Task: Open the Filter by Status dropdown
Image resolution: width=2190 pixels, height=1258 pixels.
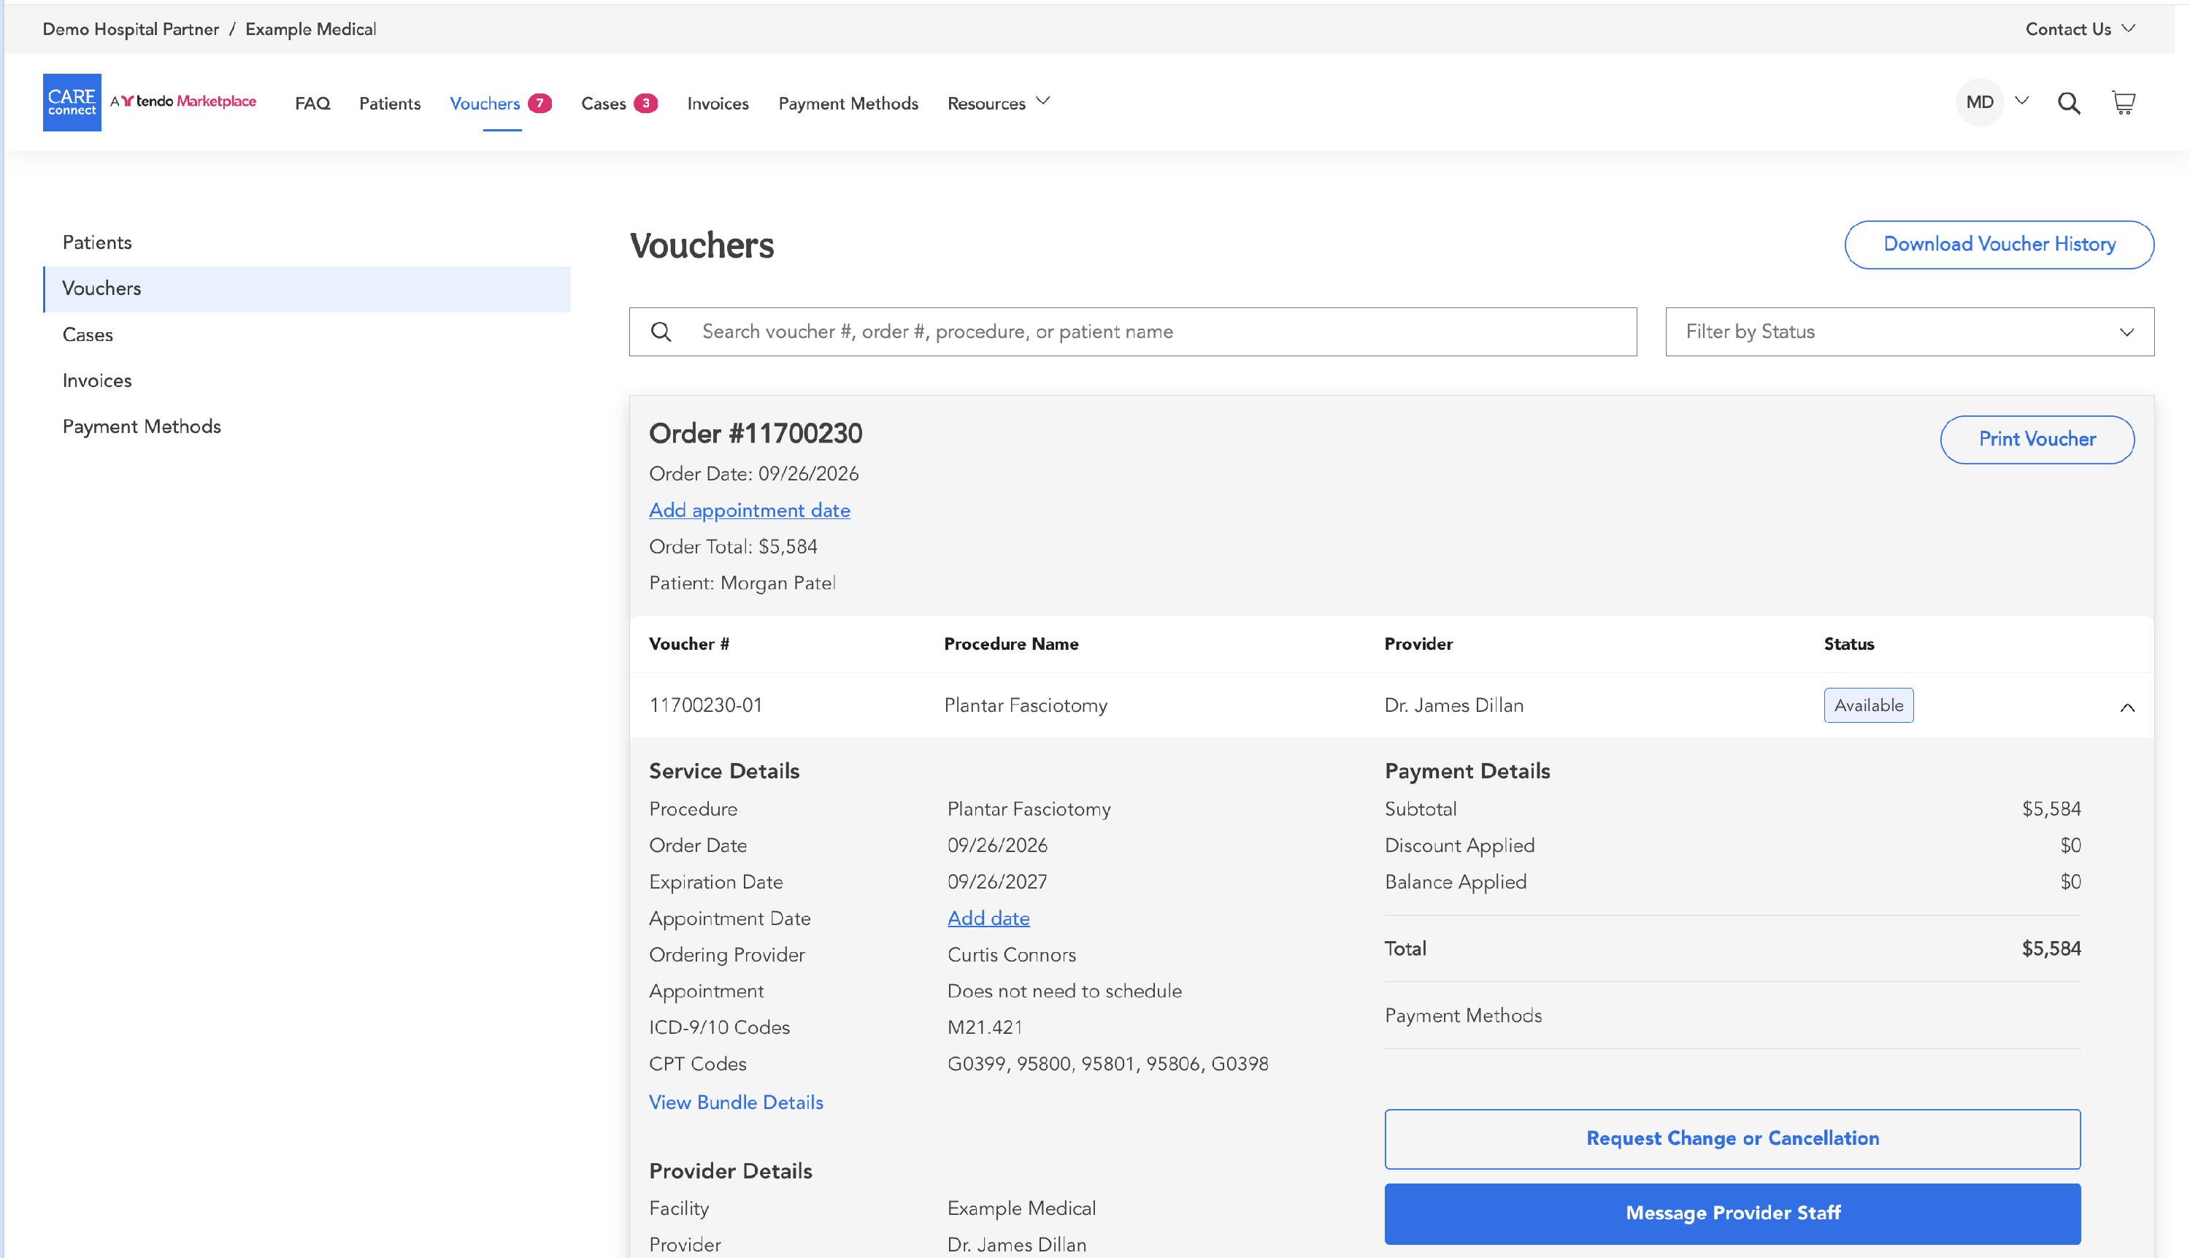Action: click(x=1909, y=331)
